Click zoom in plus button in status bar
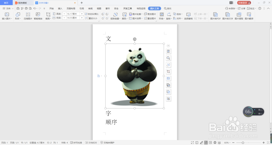Image resolution: width=272 pixels, height=145 pixels. pyautogui.click(x=264, y=143)
